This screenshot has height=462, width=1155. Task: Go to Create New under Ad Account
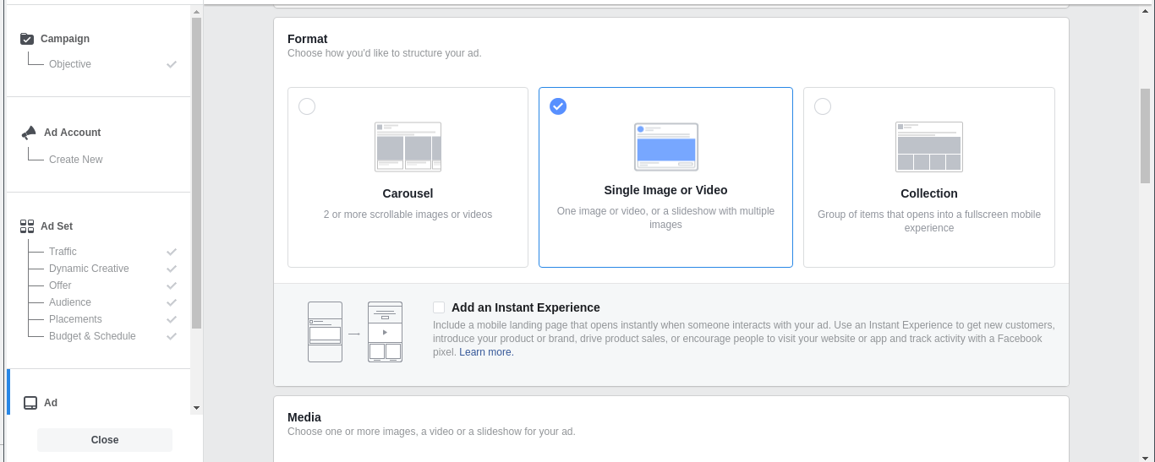point(76,160)
